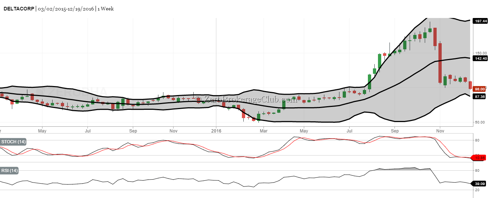Open the STOCH (14) indicator label
The width and height of the screenshot is (491, 198).
point(13,142)
